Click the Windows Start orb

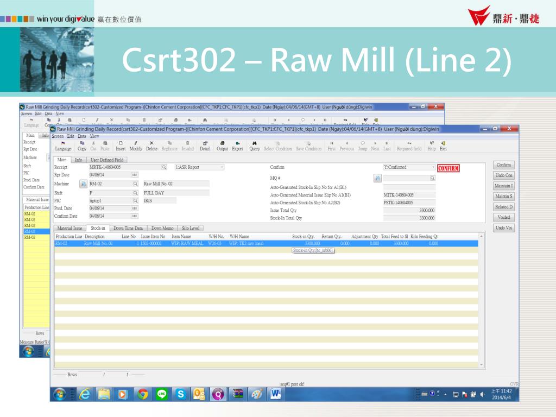coord(60,394)
